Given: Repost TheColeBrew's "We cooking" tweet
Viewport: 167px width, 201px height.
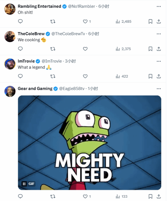Looking at the screenshot, I should pyautogui.click(x=53, y=49).
